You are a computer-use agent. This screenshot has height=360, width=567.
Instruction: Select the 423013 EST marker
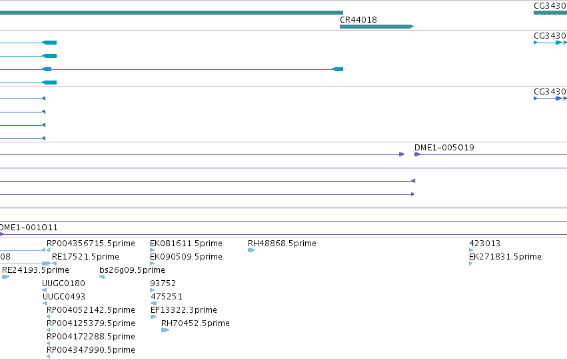[x=471, y=250]
